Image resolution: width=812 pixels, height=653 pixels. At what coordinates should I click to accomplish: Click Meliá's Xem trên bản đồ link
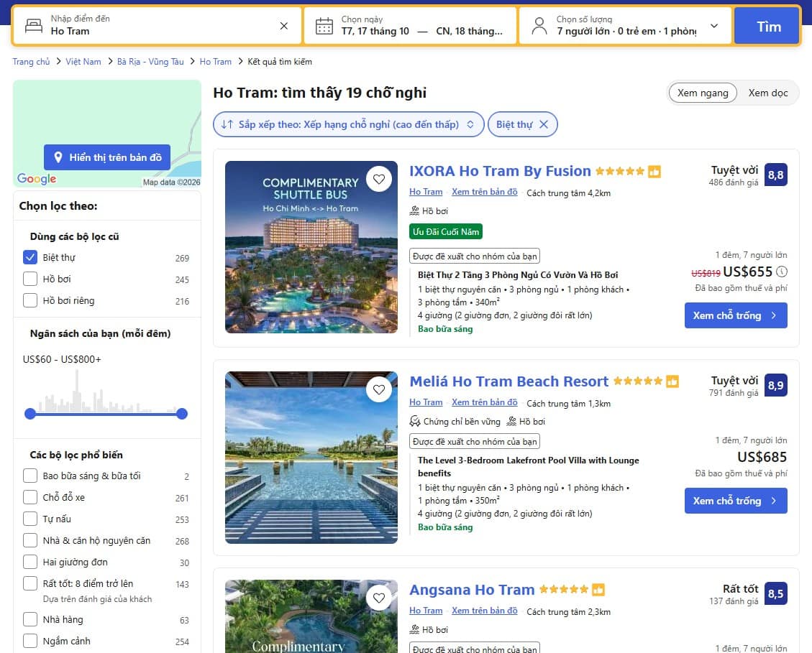coord(484,402)
